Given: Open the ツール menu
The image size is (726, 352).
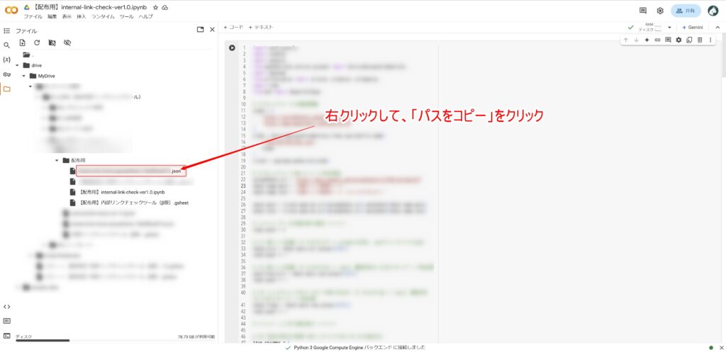Looking at the screenshot, I should coord(126,16).
